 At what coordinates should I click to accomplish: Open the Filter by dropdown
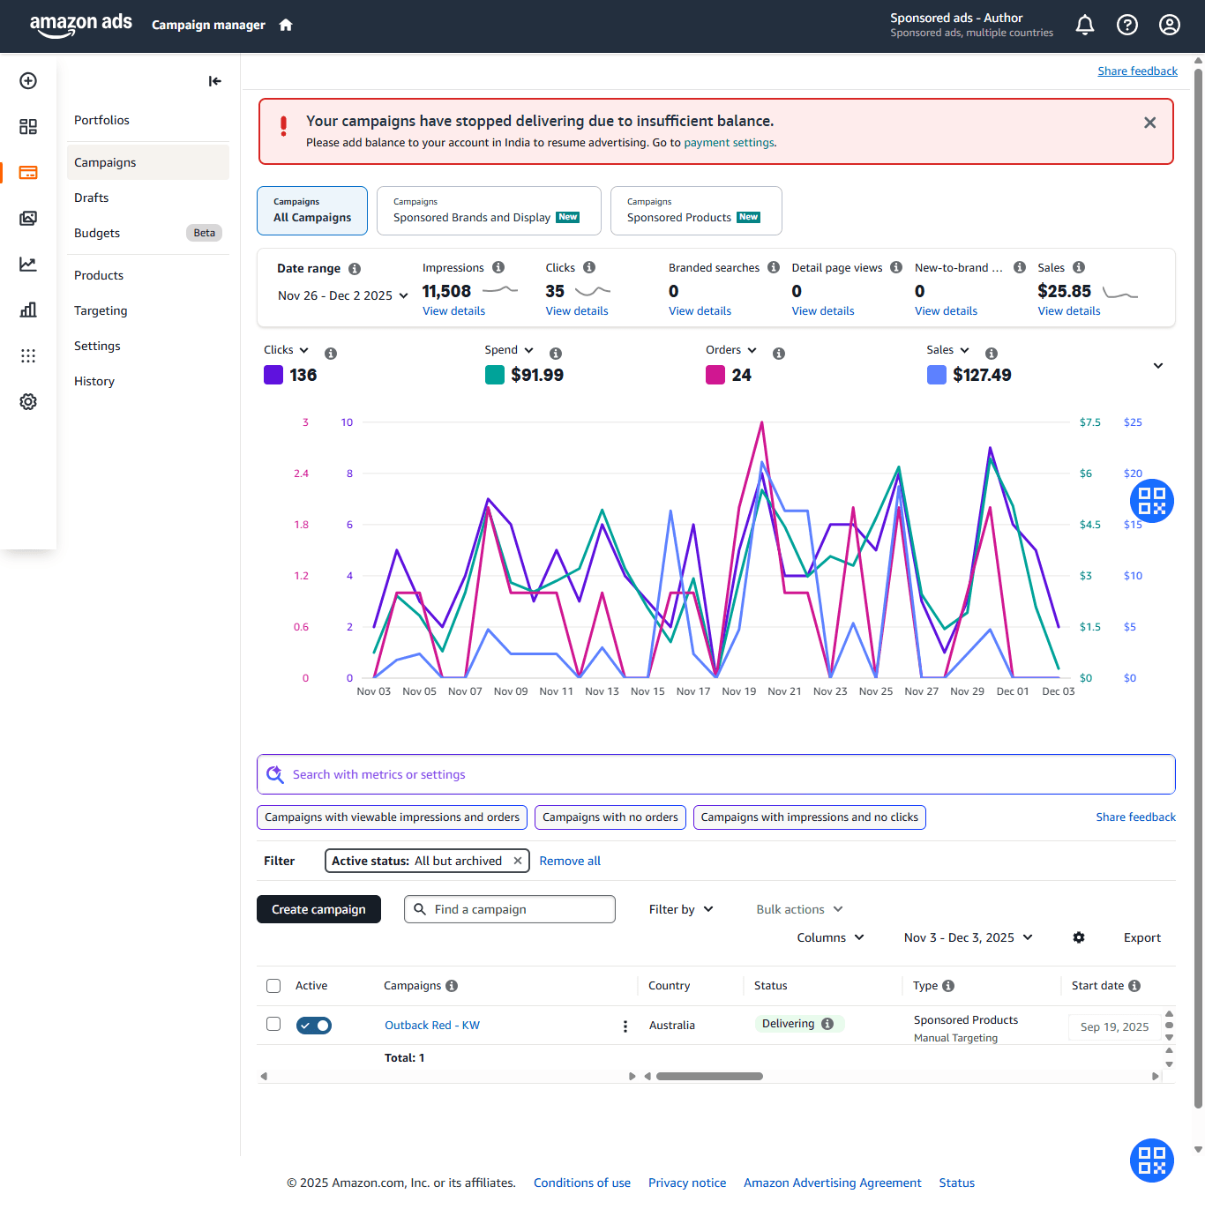pyautogui.click(x=681, y=909)
